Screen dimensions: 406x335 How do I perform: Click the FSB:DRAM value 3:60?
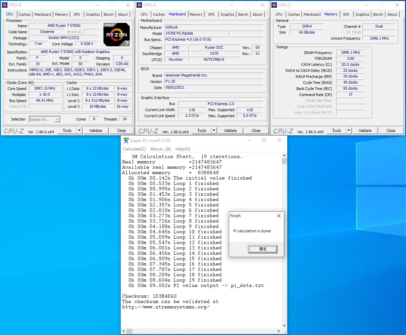point(350,58)
